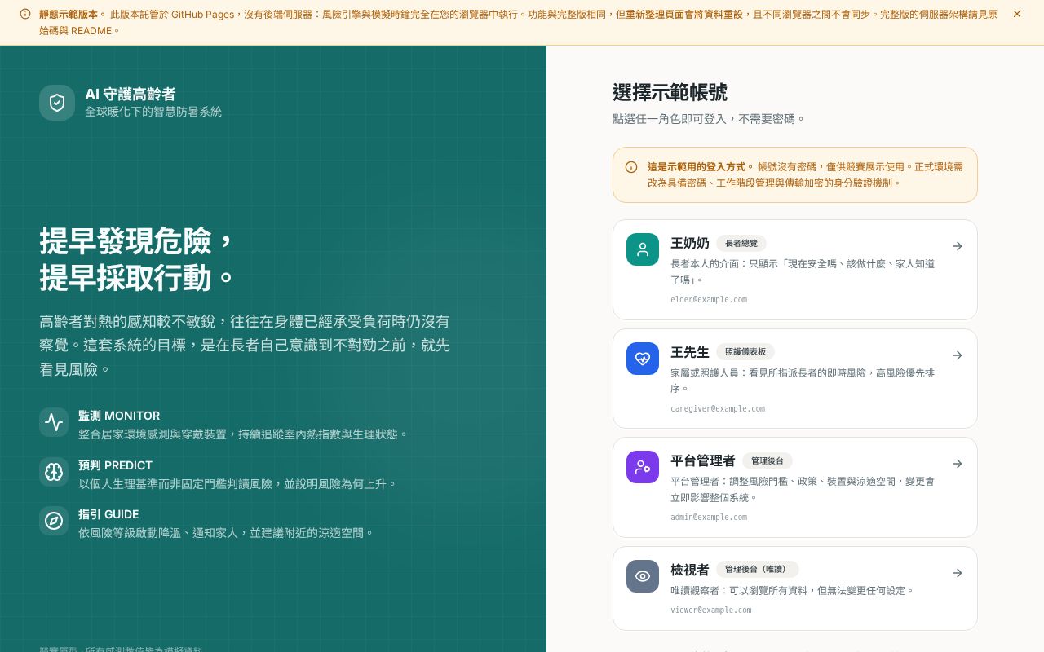Click the info icon in the top banner
The image size is (1044, 652).
pos(25,14)
